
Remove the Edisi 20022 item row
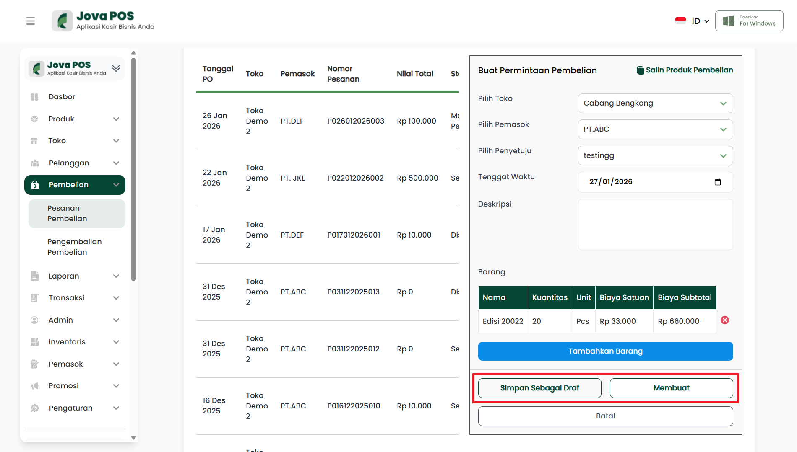click(724, 320)
